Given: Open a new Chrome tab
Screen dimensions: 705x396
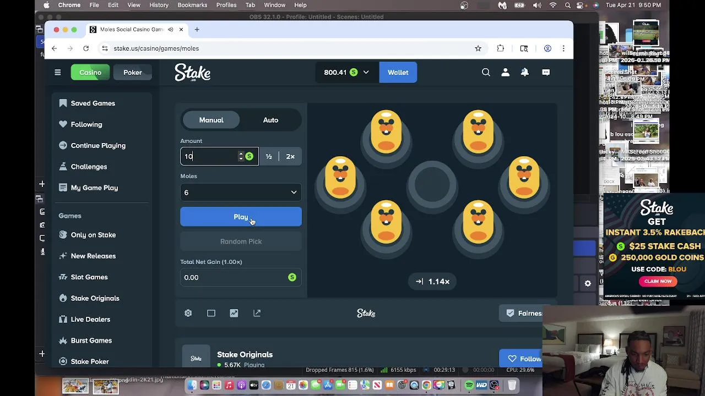Looking at the screenshot, I should click(197, 29).
